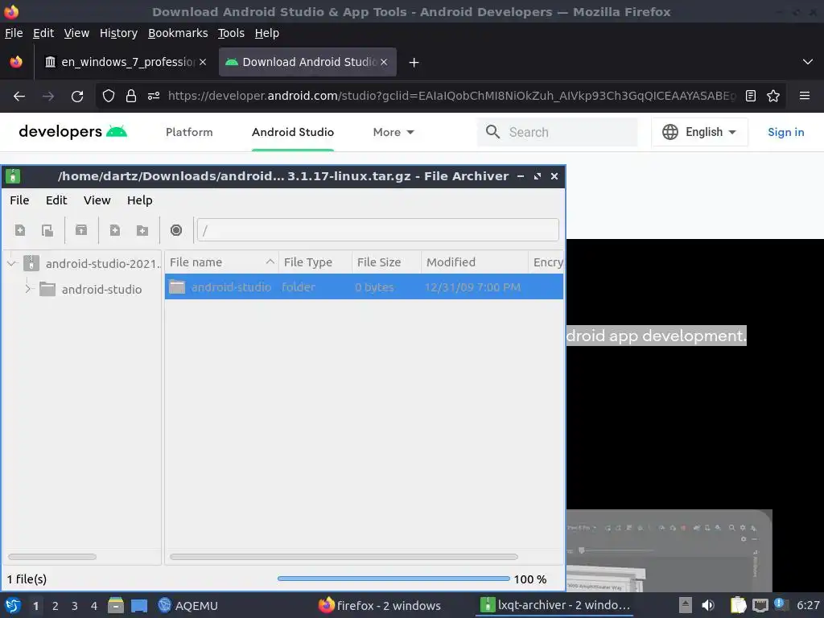Click the Stop operation toolbar icon
This screenshot has width=824, height=618.
(176, 230)
